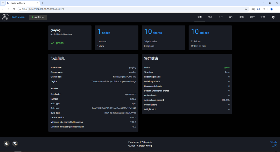This screenshot has width=280, height=152.
Task: Open the 10 shards card link
Action: (153, 32)
